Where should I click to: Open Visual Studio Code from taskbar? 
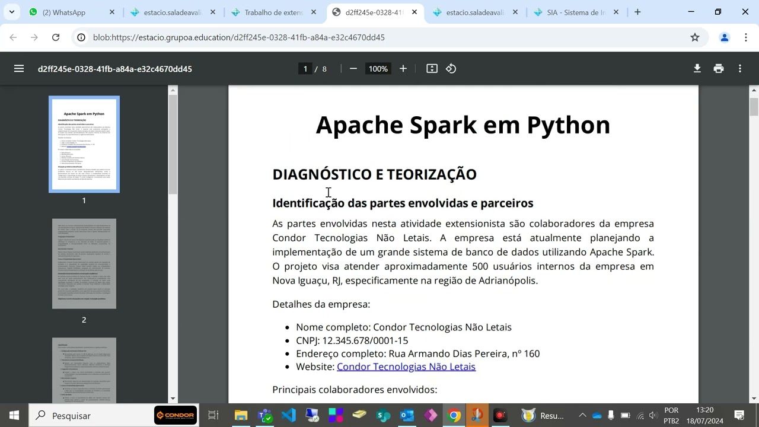(x=288, y=416)
